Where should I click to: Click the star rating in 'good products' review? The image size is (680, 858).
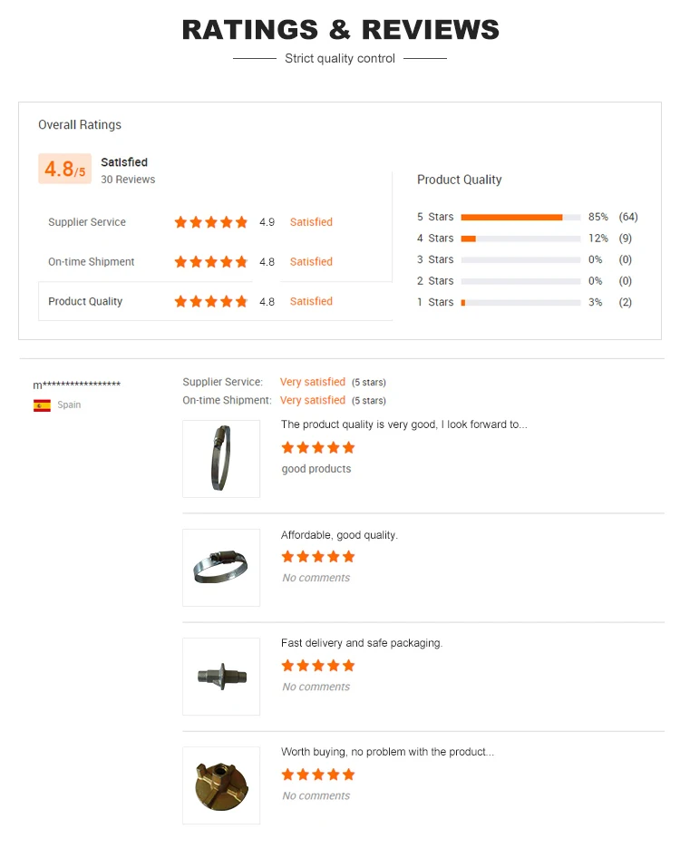point(317,447)
